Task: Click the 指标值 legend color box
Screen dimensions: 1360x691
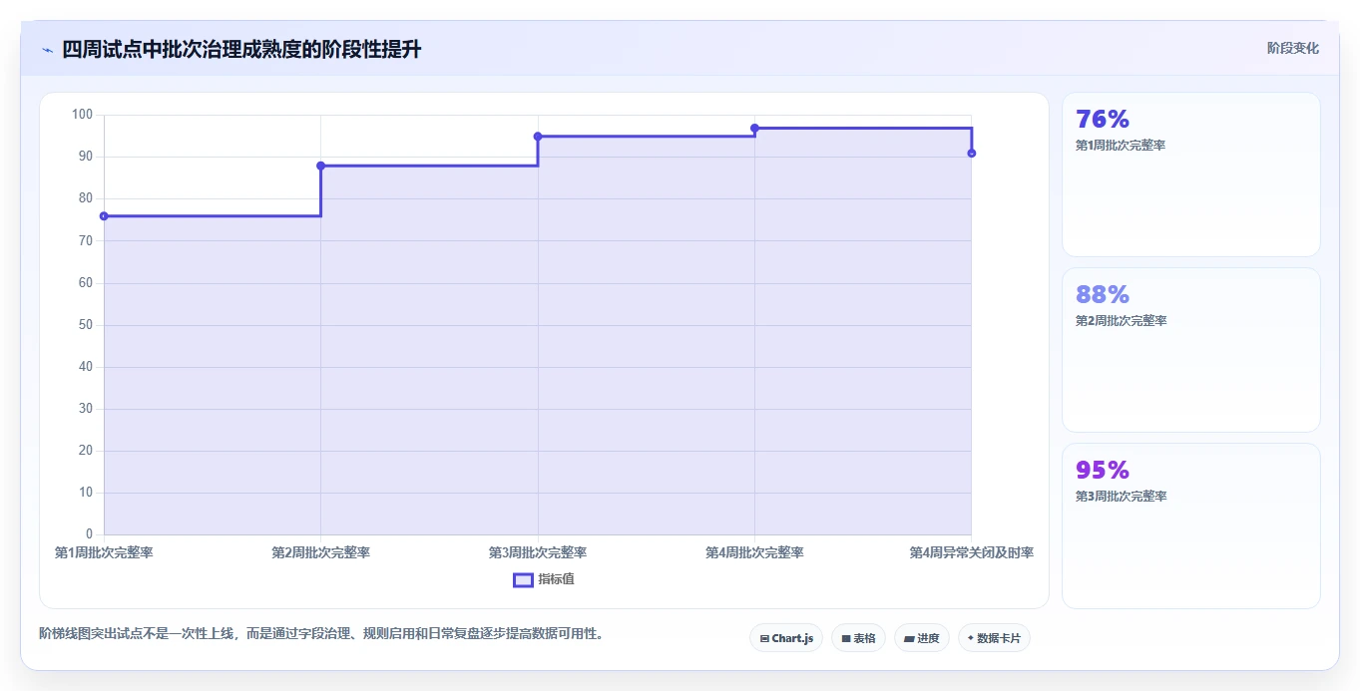Action: 523,579
